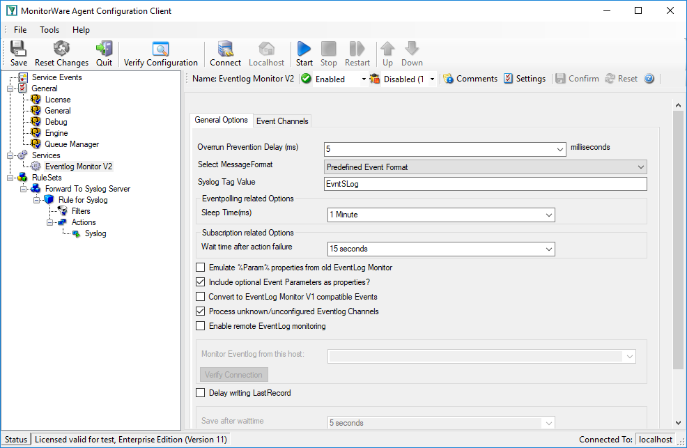Open the Monitor Eventlog from this host dropdown
The height and width of the screenshot is (448, 687).
(x=629, y=357)
